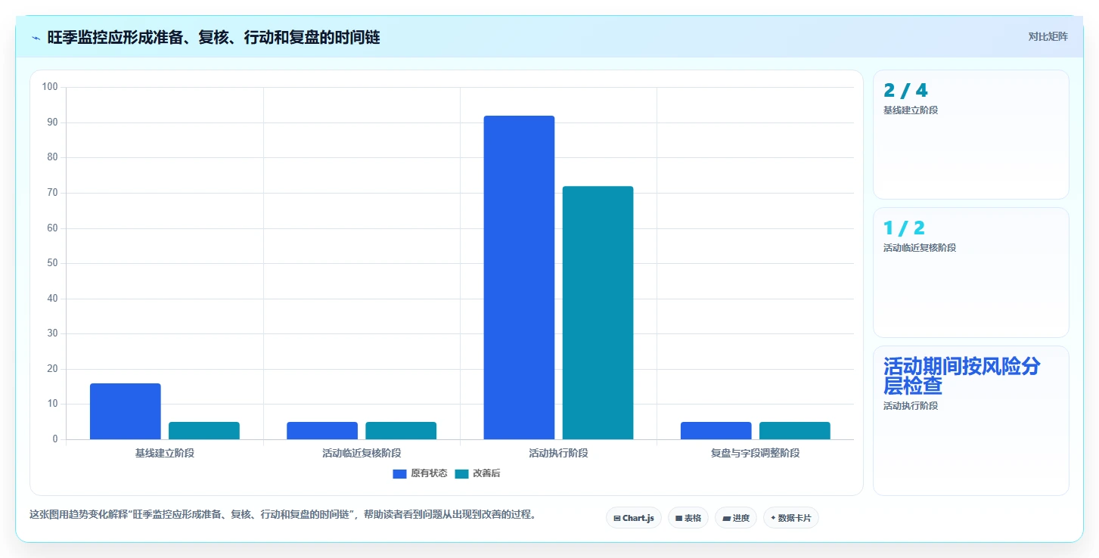Click the 2 / 4 card value
Image resolution: width=1099 pixels, height=558 pixels.
(x=905, y=91)
